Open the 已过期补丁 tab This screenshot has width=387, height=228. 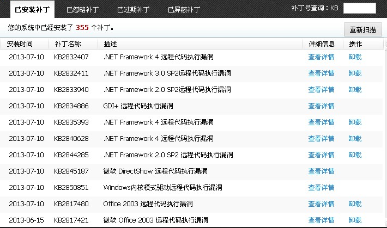[134, 10]
